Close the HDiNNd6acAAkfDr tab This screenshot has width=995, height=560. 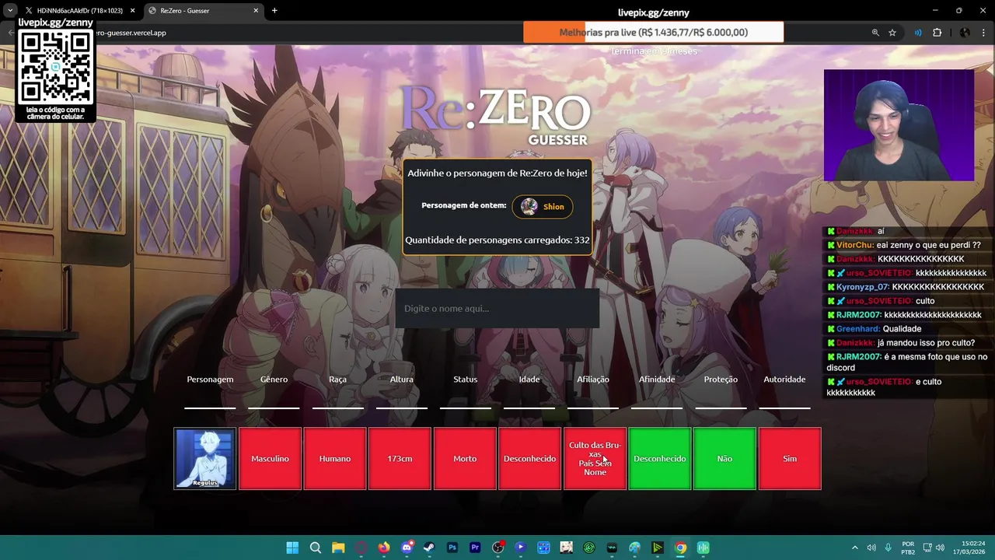(x=132, y=11)
